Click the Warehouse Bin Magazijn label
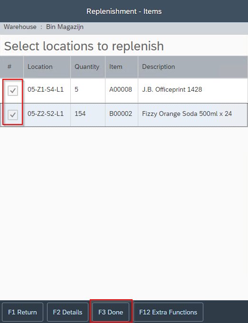This screenshot has width=248, height=323. tap(44, 27)
